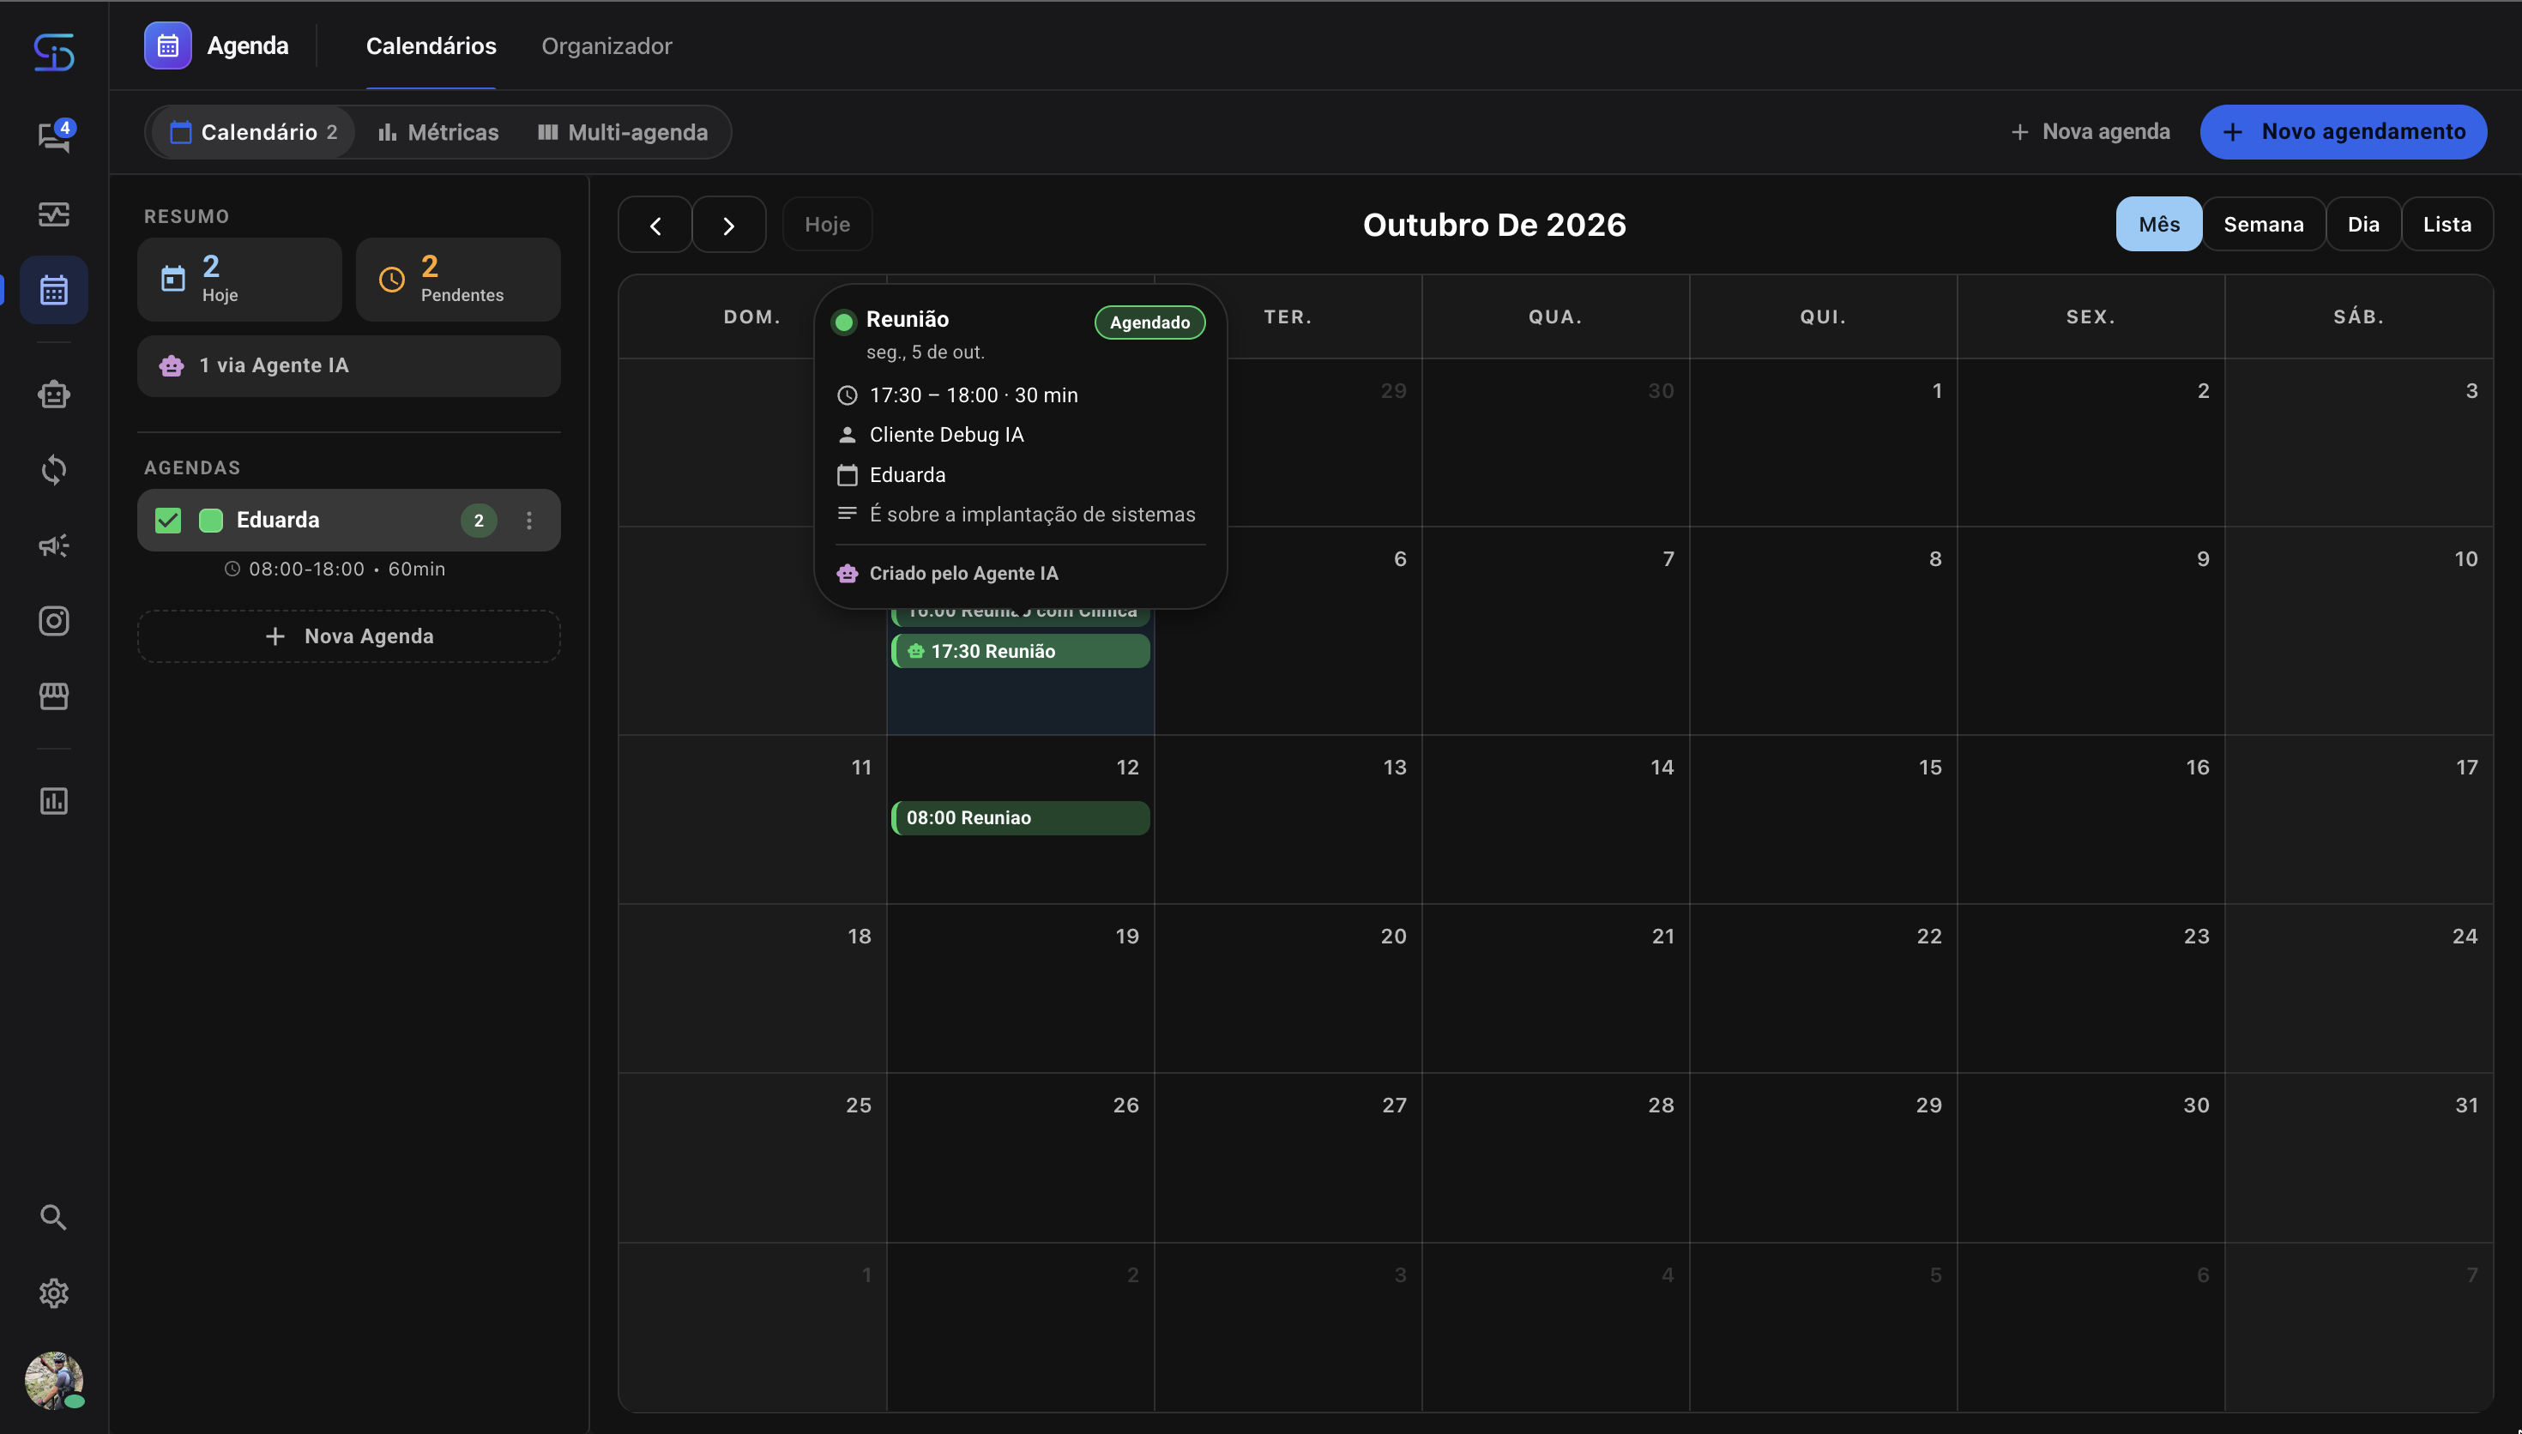This screenshot has width=2522, height=1434.
Task: Open the 08:00 Reuniao event
Action: click(1020, 818)
